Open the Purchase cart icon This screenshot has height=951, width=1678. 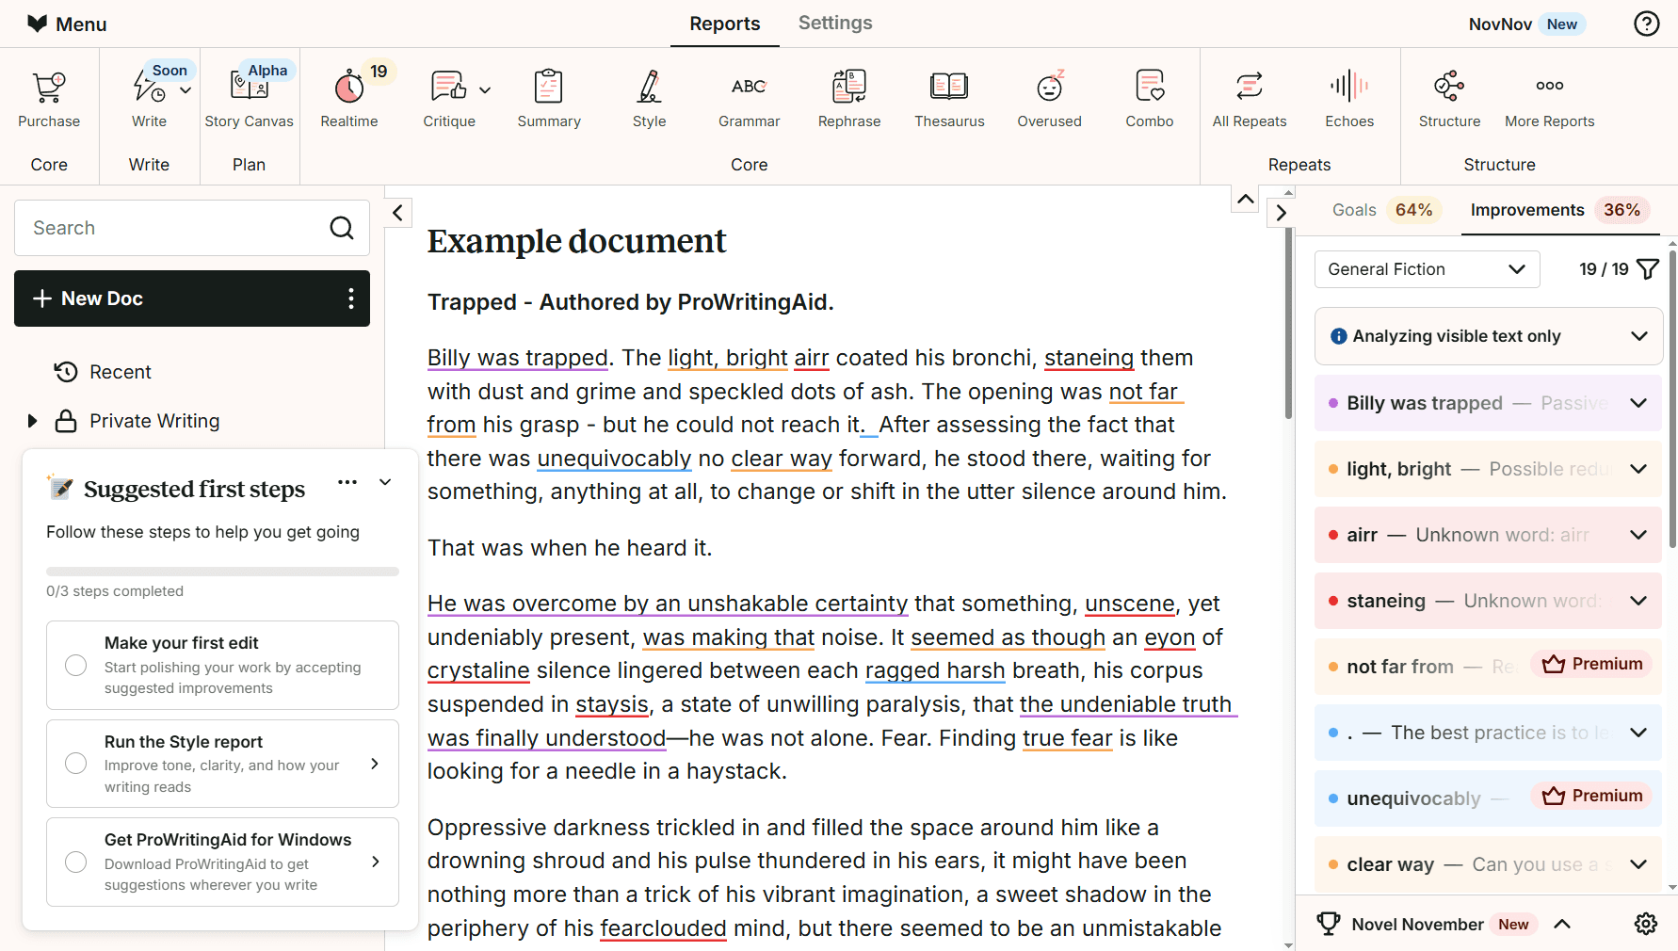[49, 88]
